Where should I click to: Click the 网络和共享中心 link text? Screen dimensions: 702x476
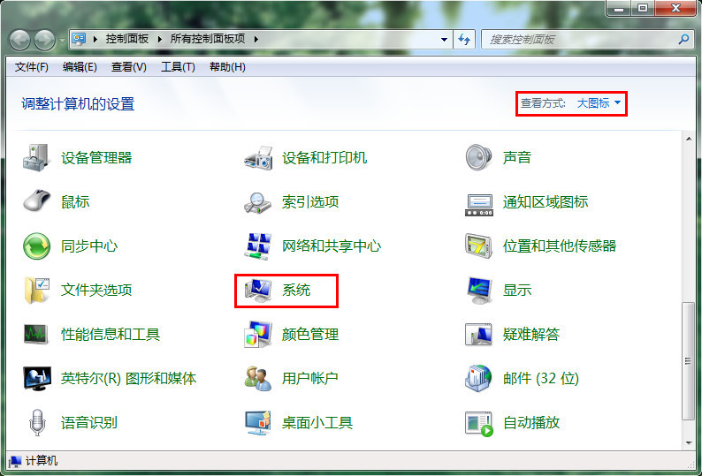click(x=332, y=246)
